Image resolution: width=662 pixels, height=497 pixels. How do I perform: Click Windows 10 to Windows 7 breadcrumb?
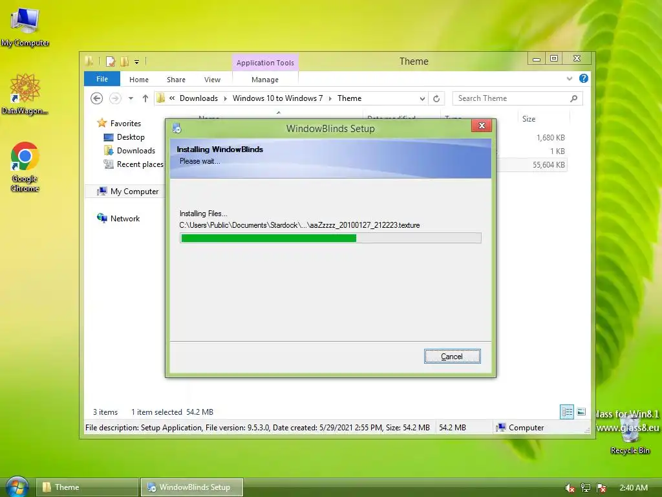click(x=277, y=98)
